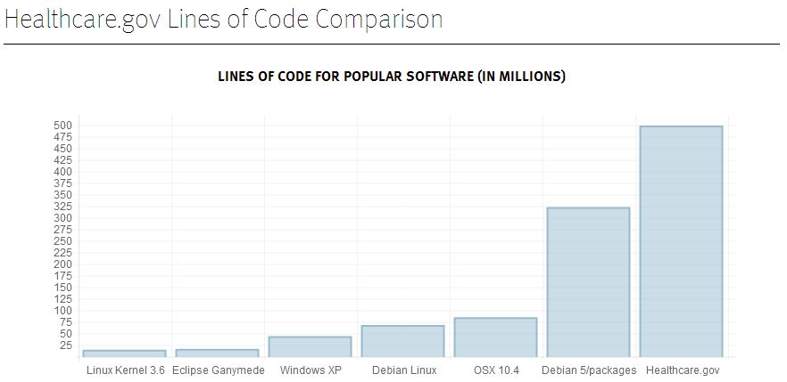Click the 200 y-axis value
Screen dimensions: 787x382
63,264
